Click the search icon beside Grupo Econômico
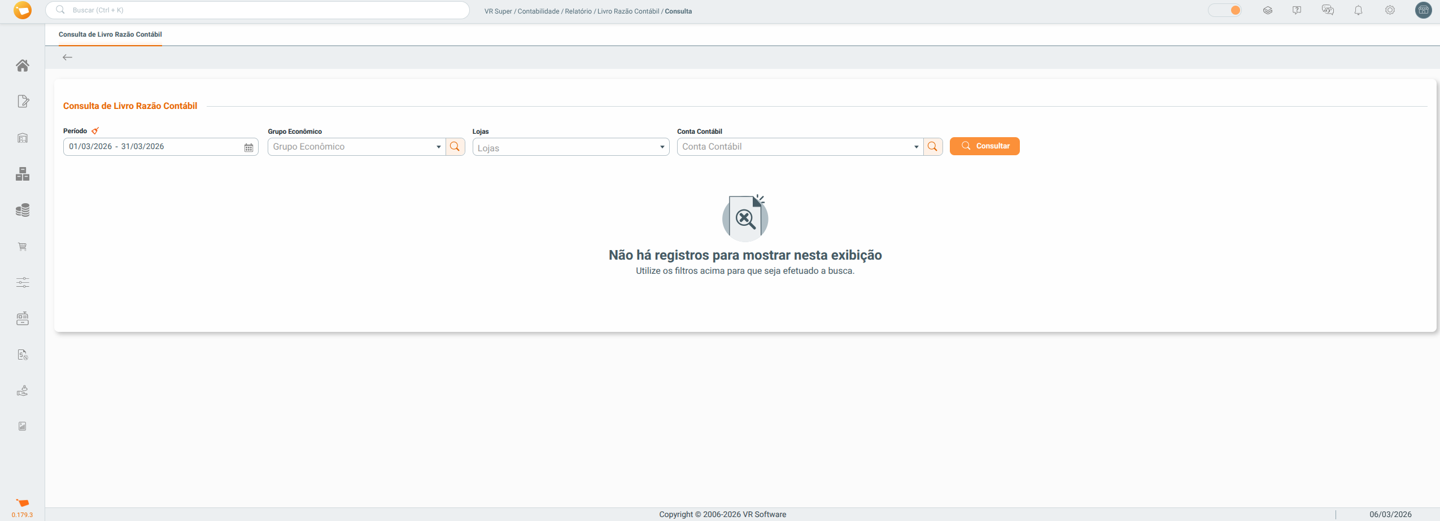The height and width of the screenshot is (521, 1440). 455,147
